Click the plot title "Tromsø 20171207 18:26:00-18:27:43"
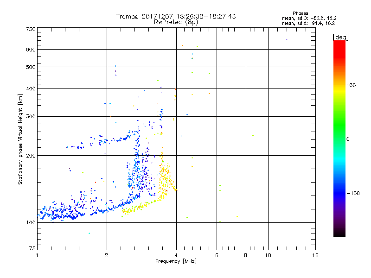 point(176,16)
